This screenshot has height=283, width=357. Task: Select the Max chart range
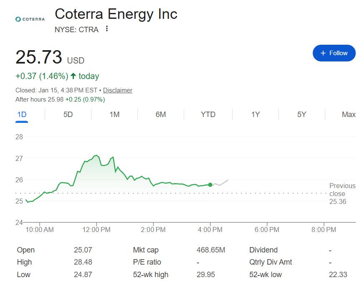tap(348, 115)
